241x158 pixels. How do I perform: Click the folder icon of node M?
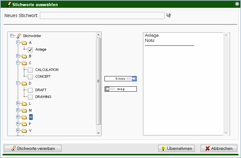[x=24, y=110]
